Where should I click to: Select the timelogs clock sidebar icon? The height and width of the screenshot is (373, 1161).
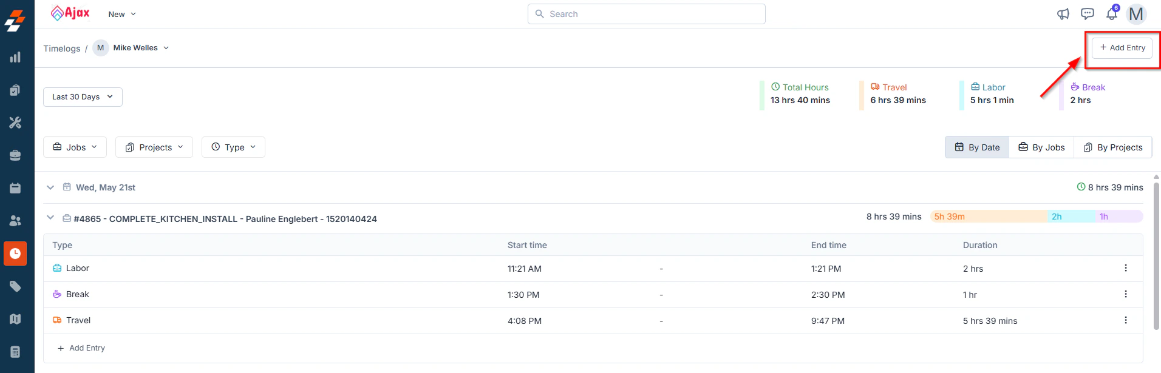[x=15, y=254]
